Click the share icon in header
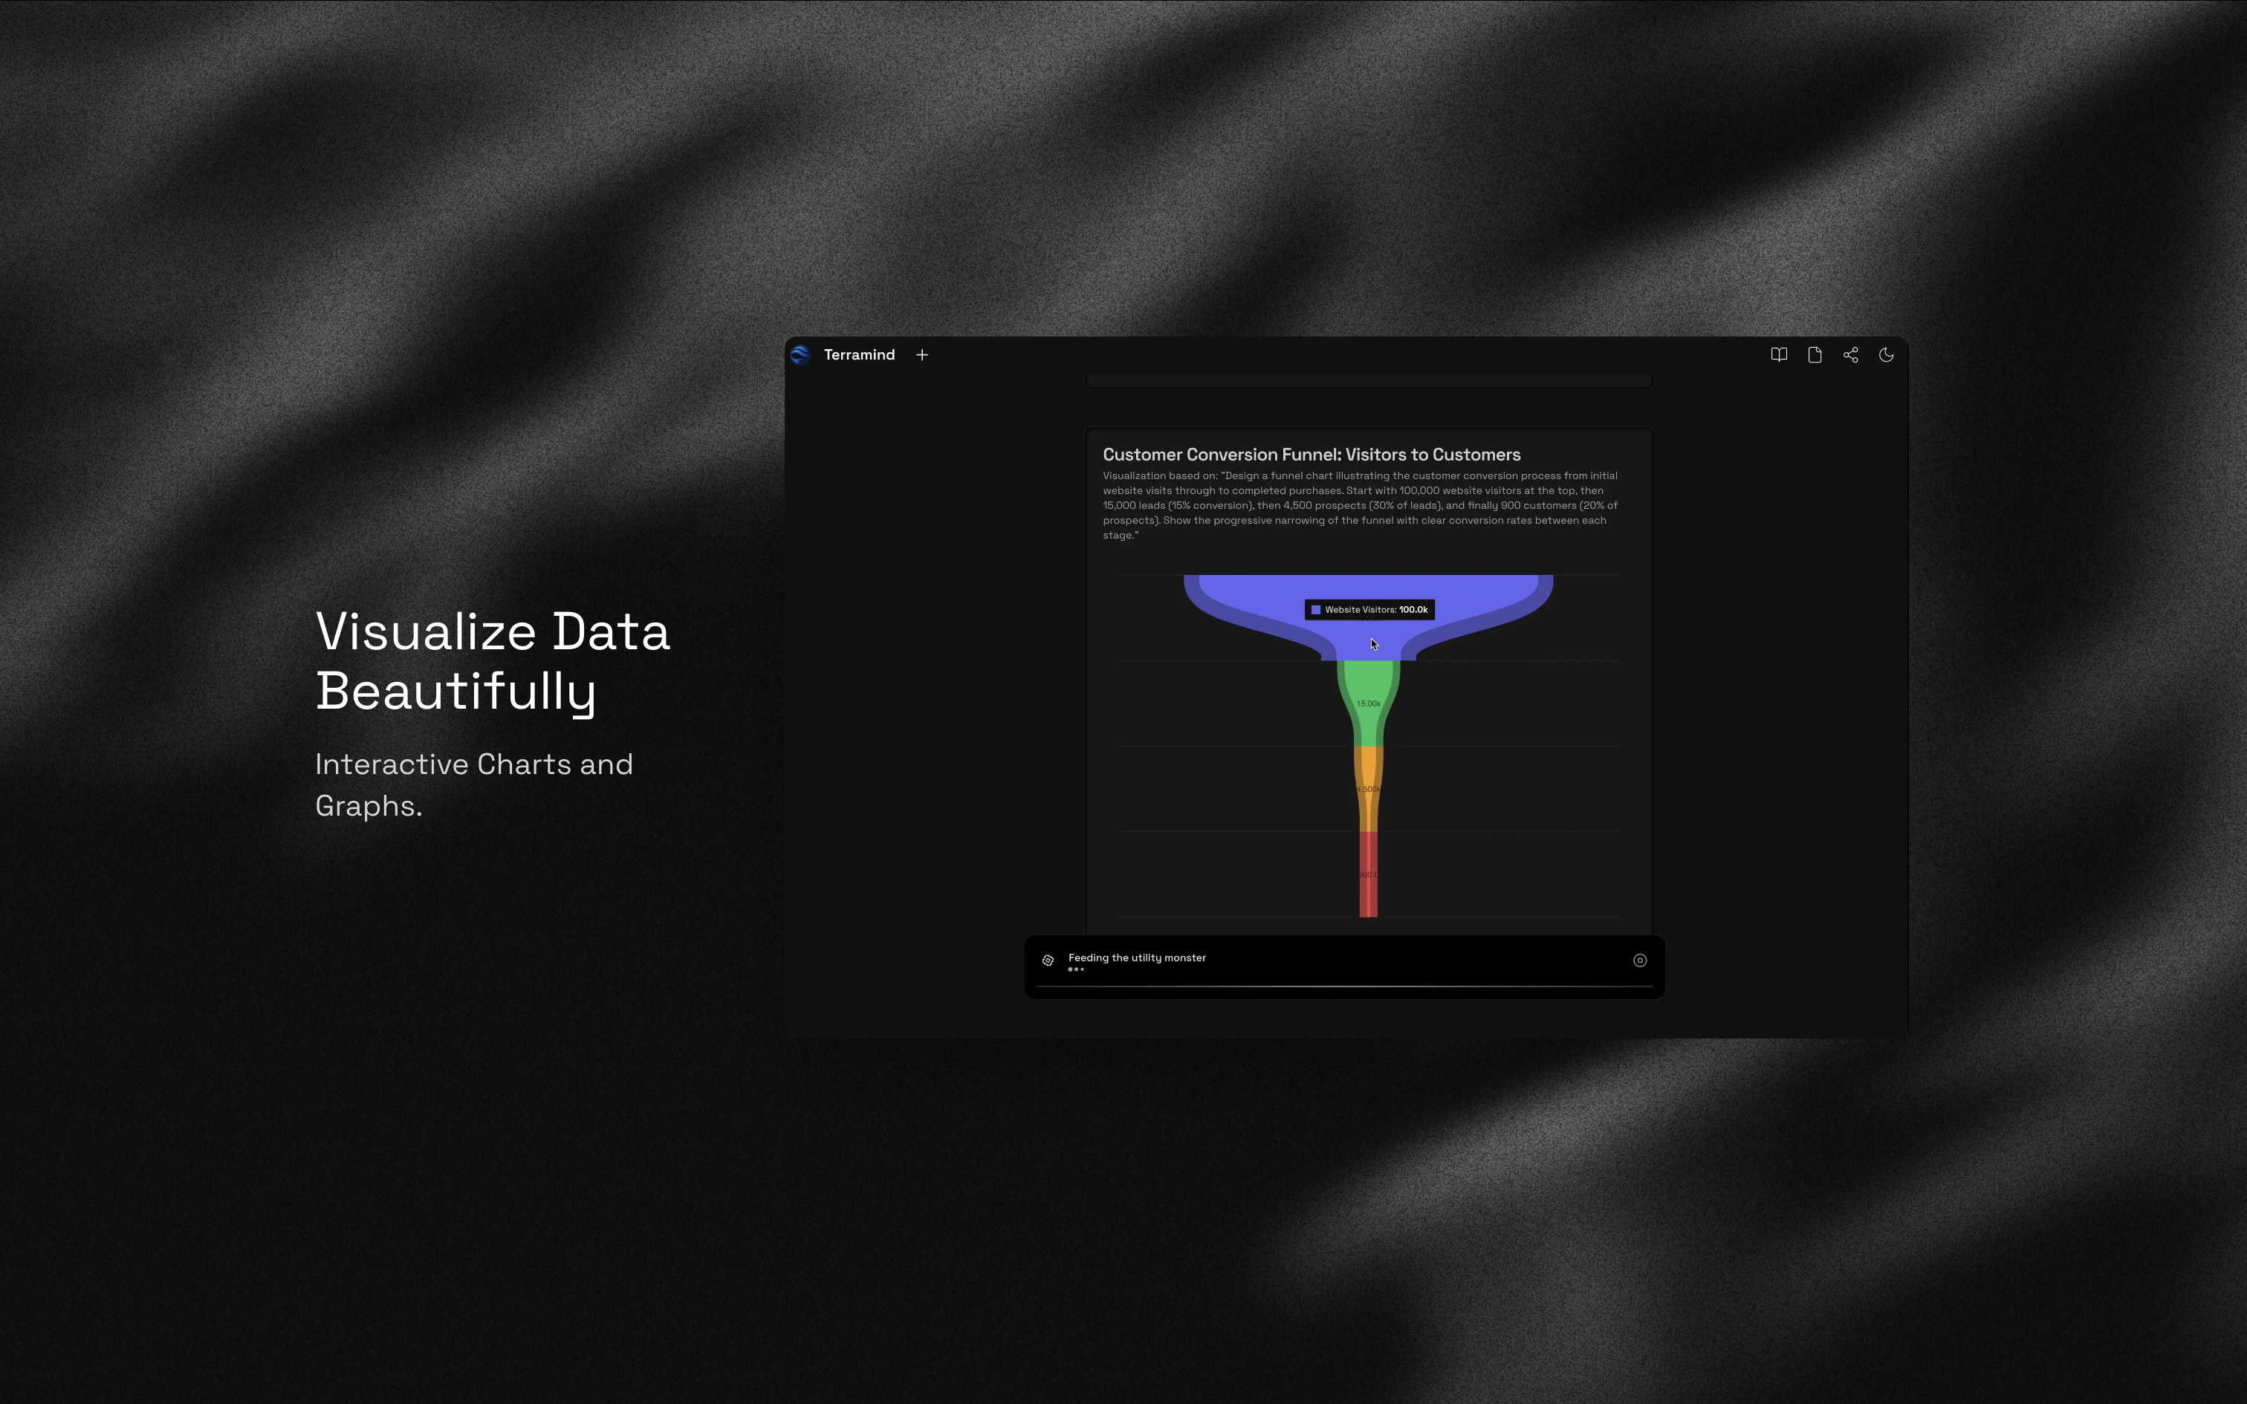Viewport: 2247px width, 1404px height. (x=1850, y=355)
